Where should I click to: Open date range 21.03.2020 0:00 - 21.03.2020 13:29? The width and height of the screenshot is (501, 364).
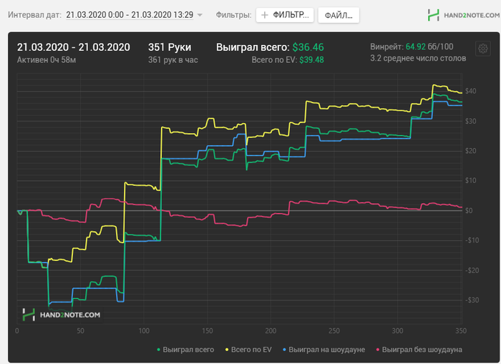(130, 15)
